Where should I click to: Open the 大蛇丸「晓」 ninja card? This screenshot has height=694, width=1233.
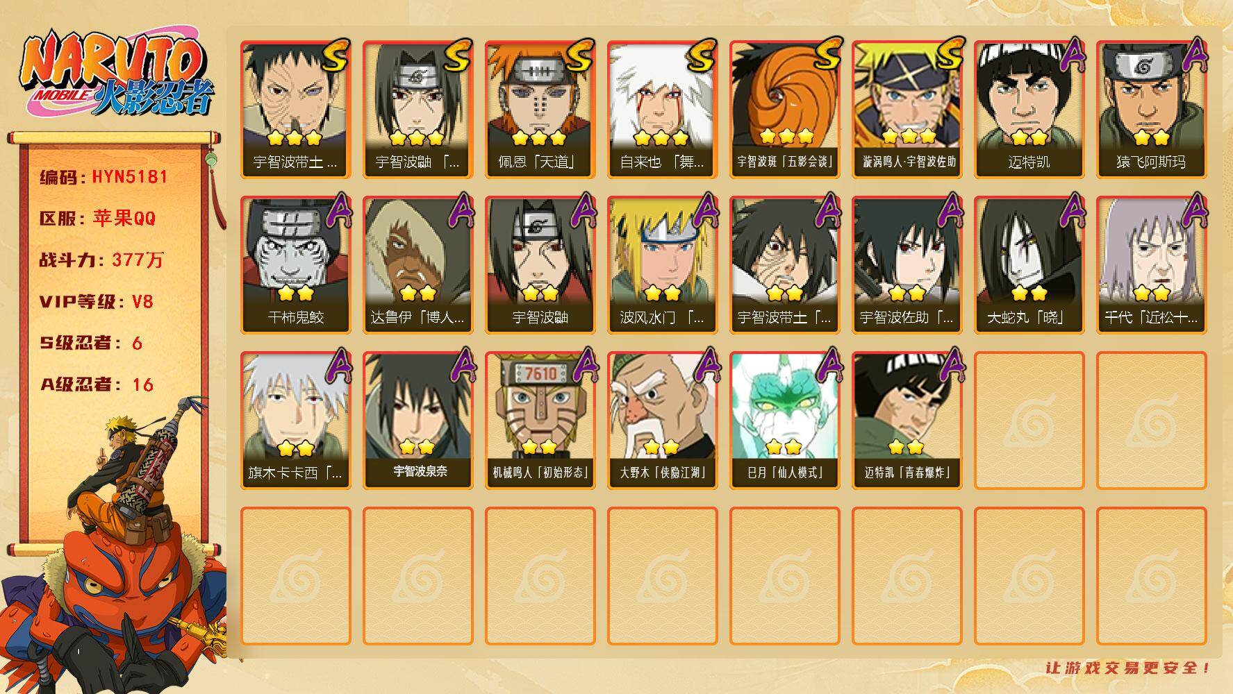coord(1029,265)
